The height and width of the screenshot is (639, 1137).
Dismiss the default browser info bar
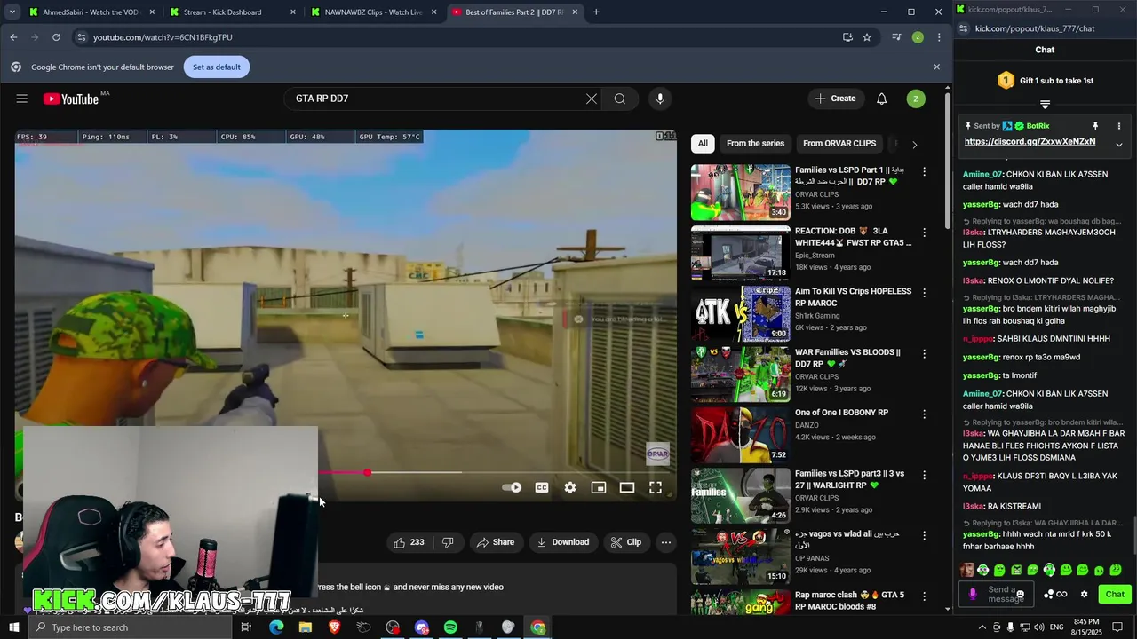point(936,67)
